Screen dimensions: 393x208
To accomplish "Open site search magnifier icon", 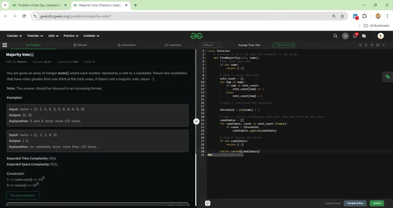I will (x=335, y=36).
